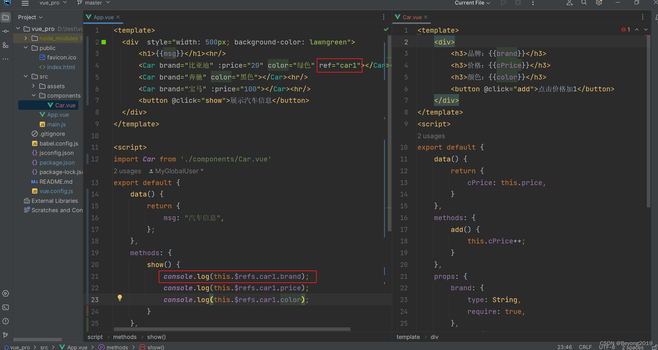
Task: Collapse the components folder
Action: click(34, 95)
